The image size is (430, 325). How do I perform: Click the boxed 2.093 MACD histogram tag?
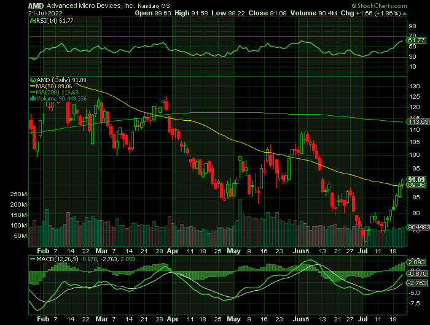417,262
